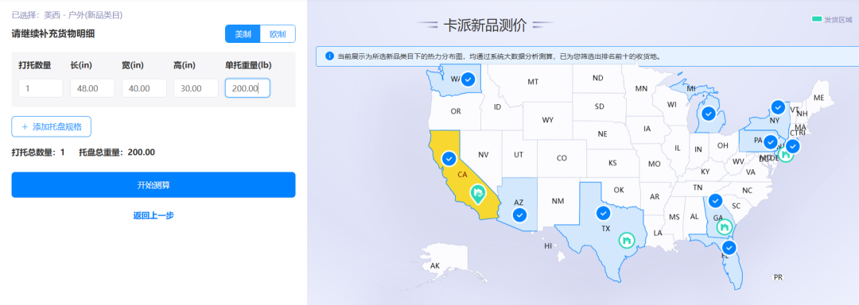
Task: Click the Maine (ME) state on map
Action: 818,98
